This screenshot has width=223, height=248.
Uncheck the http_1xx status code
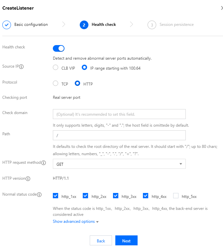point(56,196)
